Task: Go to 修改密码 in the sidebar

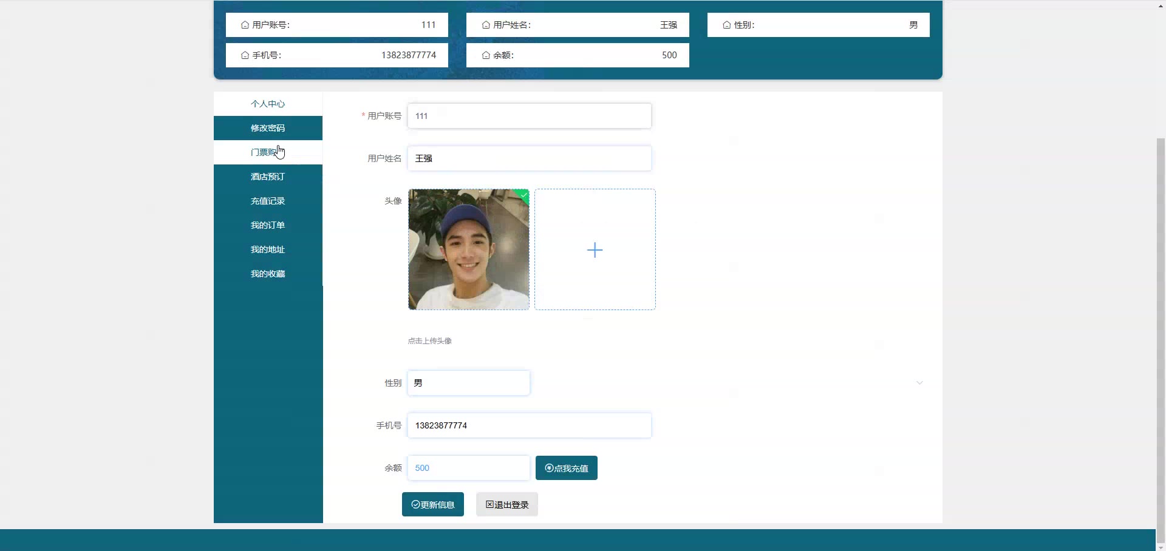Action: [x=268, y=128]
